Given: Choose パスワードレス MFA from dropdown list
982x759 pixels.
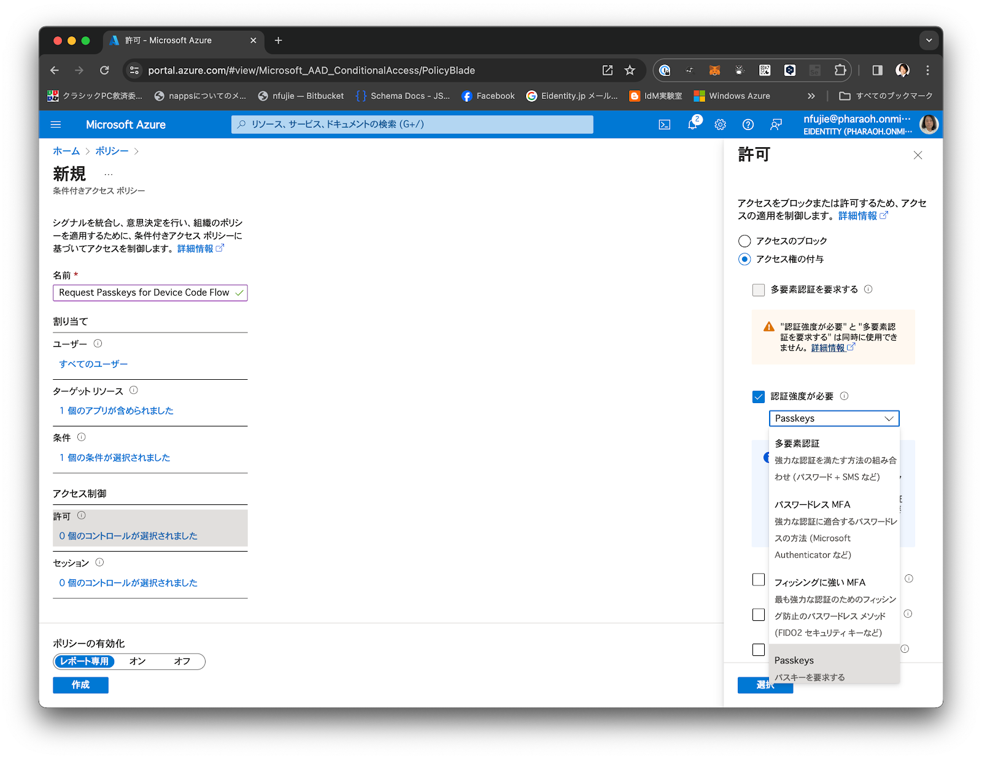Looking at the screenshot, I should pyautogui.click(x=835, y=529).
